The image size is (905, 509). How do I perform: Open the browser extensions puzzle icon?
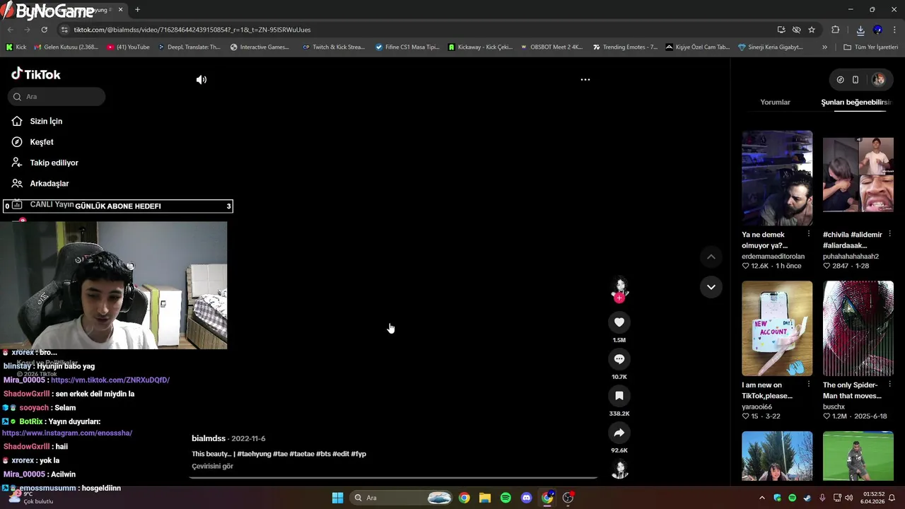click(836, 30)
